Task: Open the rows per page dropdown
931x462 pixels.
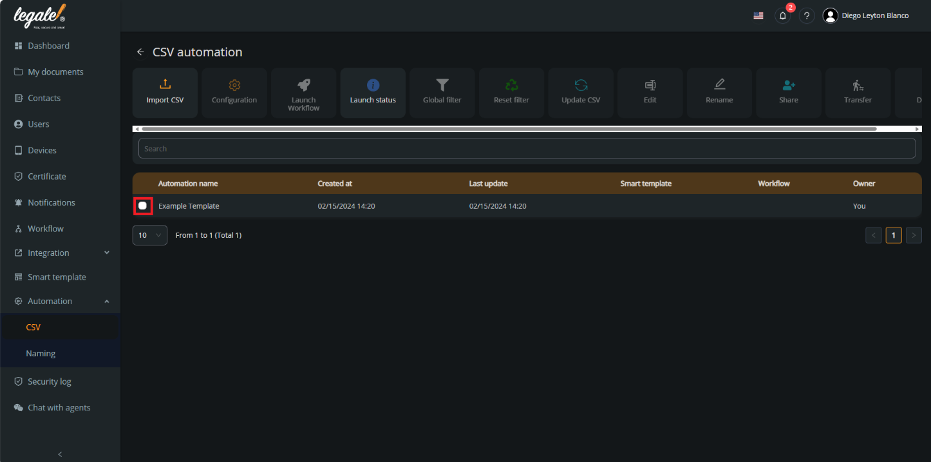Action: pos(150,235)
